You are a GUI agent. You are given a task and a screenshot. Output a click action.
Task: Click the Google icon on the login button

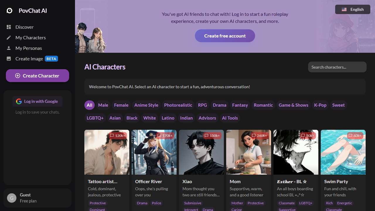[x=19, y=101]
